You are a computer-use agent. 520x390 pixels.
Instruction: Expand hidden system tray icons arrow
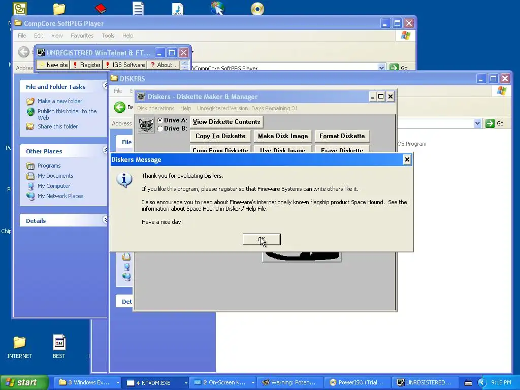pyautogui.click(x=482, y=383)
